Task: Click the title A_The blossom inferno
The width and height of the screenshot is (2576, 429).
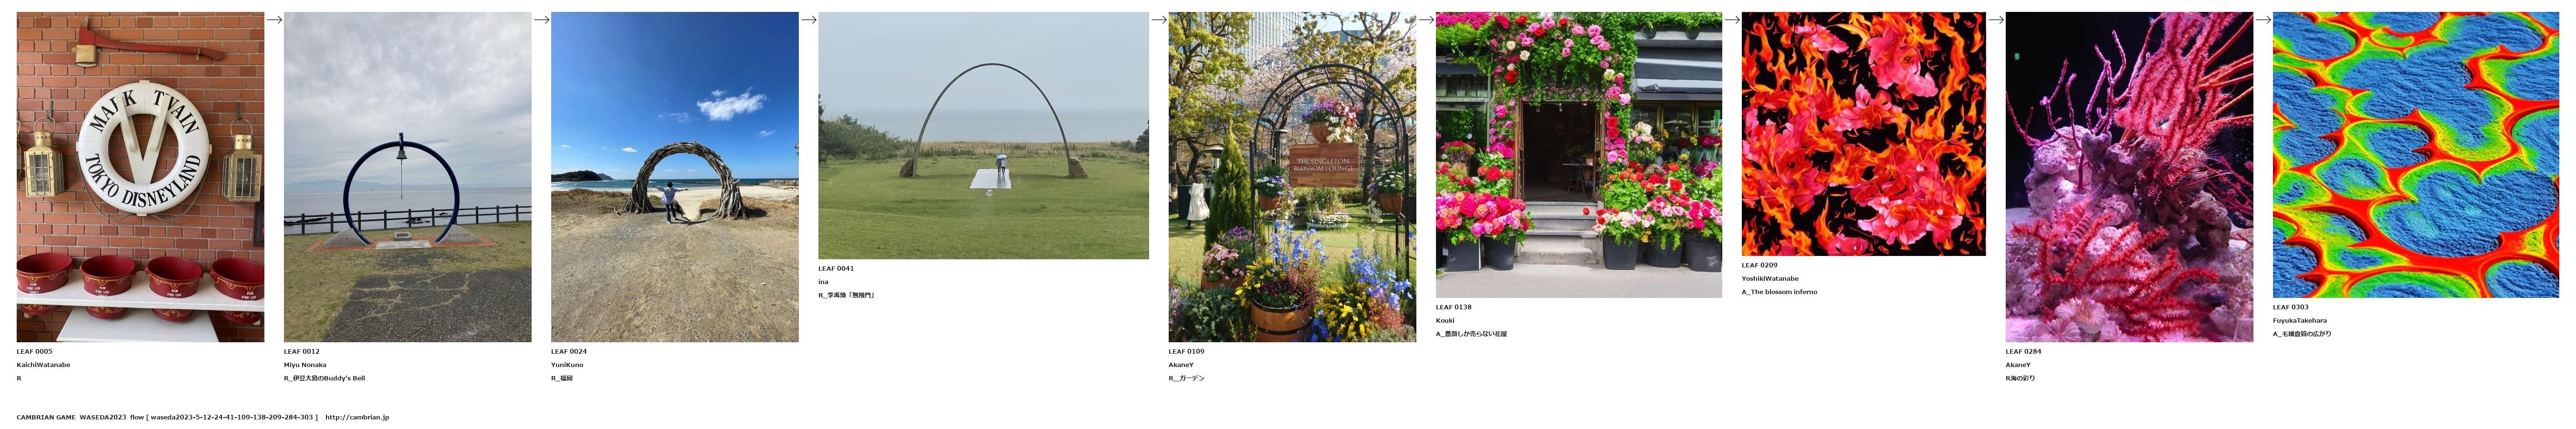Action: (1780, 292)
